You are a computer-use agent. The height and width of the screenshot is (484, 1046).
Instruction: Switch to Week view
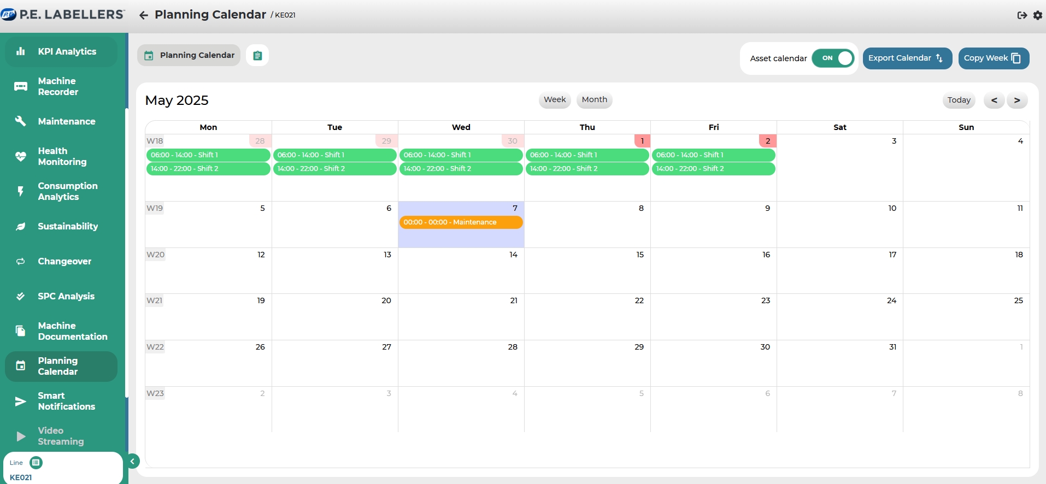pyautogui.click(x=554, y=99)
